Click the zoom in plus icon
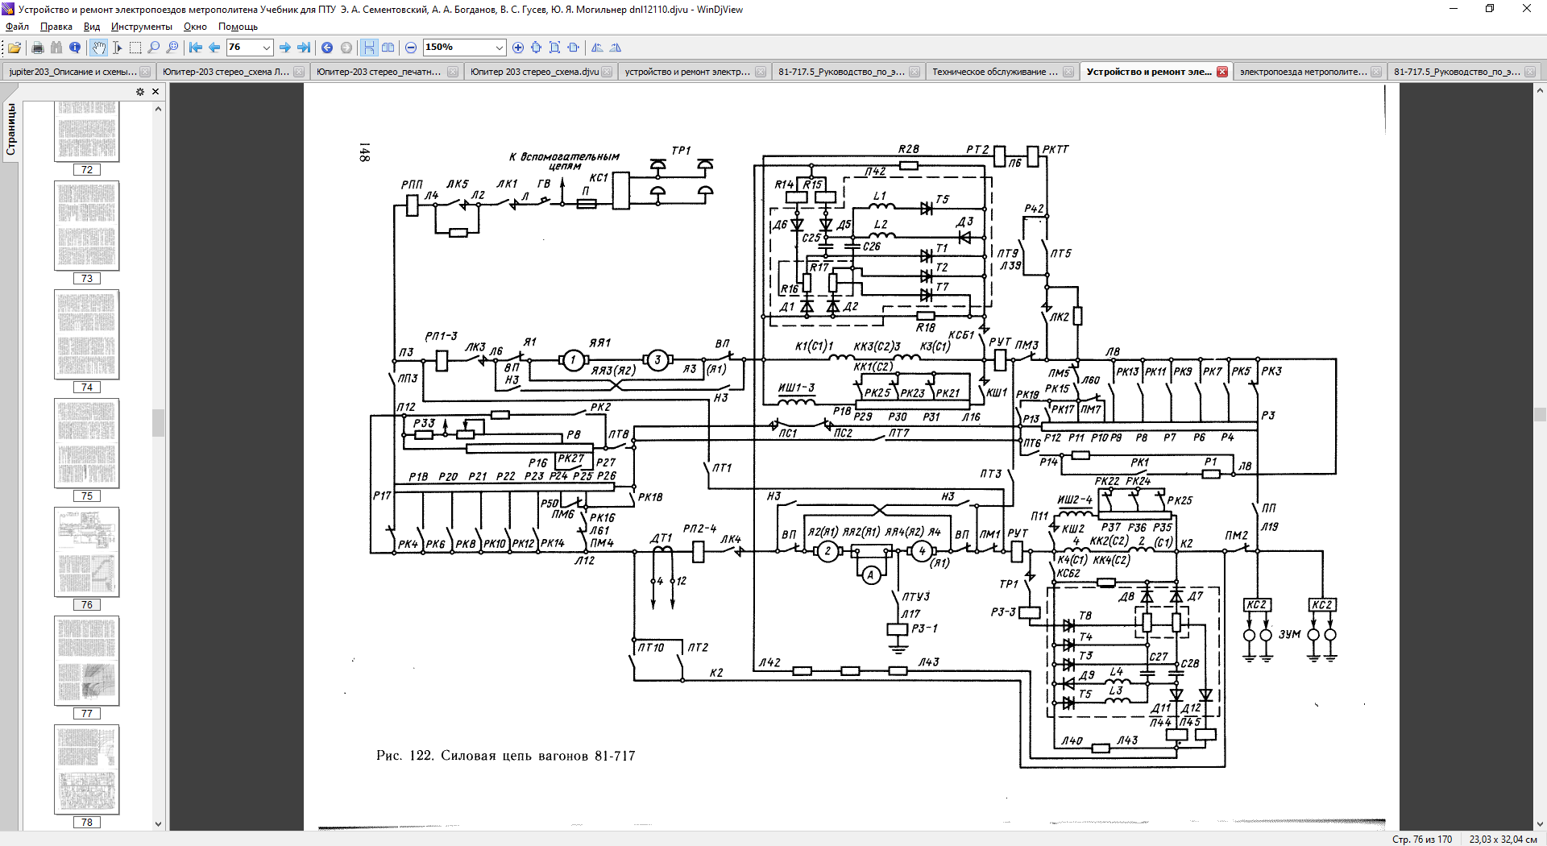 pyautogui.click(x=518, y=48)
